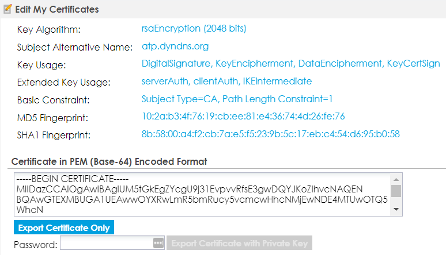This screenshot has width=446, height=255.
Task: Click the Edit My Certificates title text
Action: click(x=57, y=10)
